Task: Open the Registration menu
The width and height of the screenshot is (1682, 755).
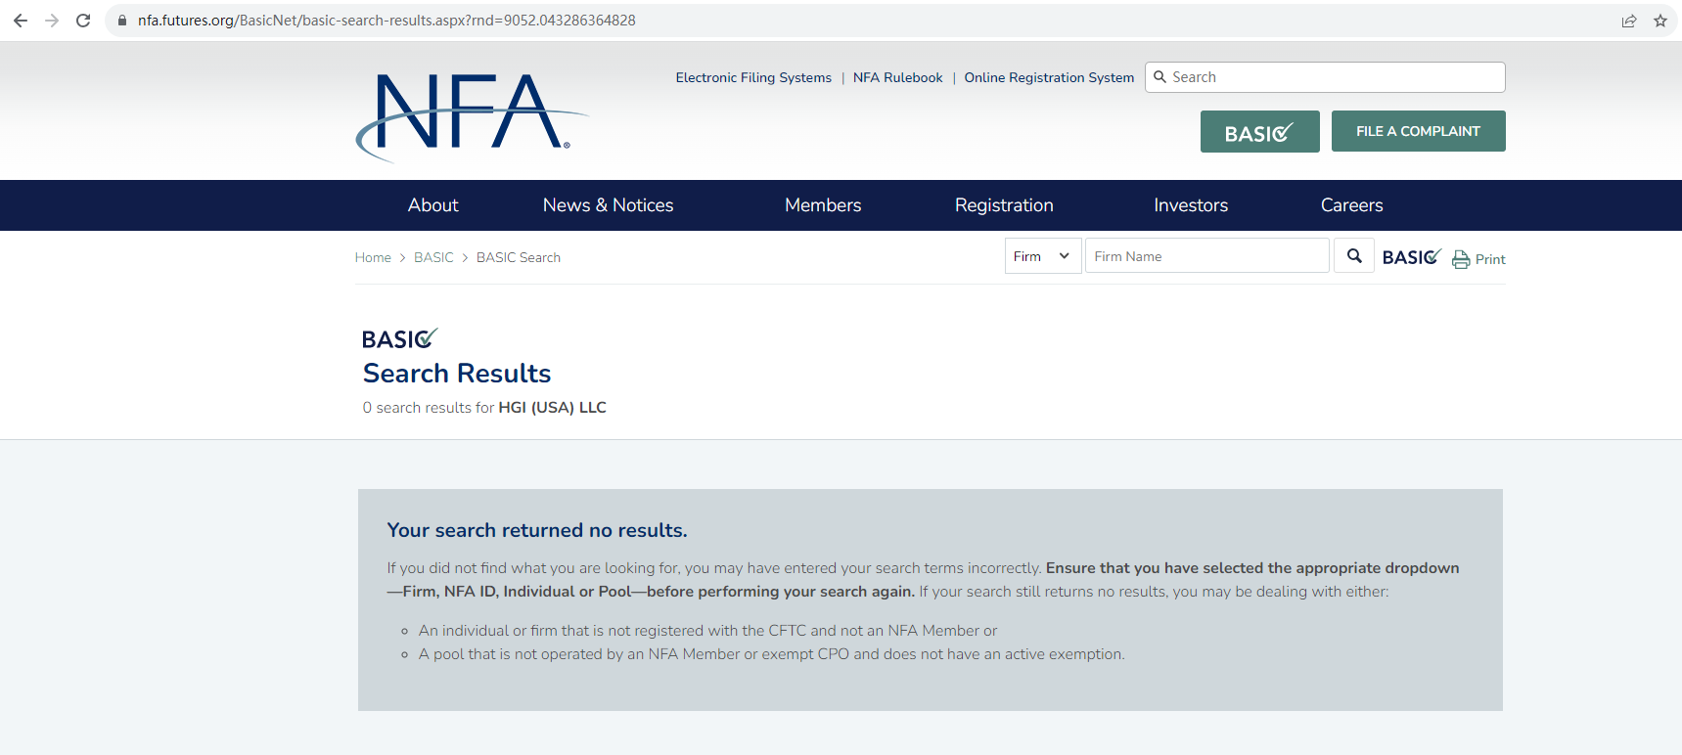Action: pyautogui.click(x=1004, y=205)
